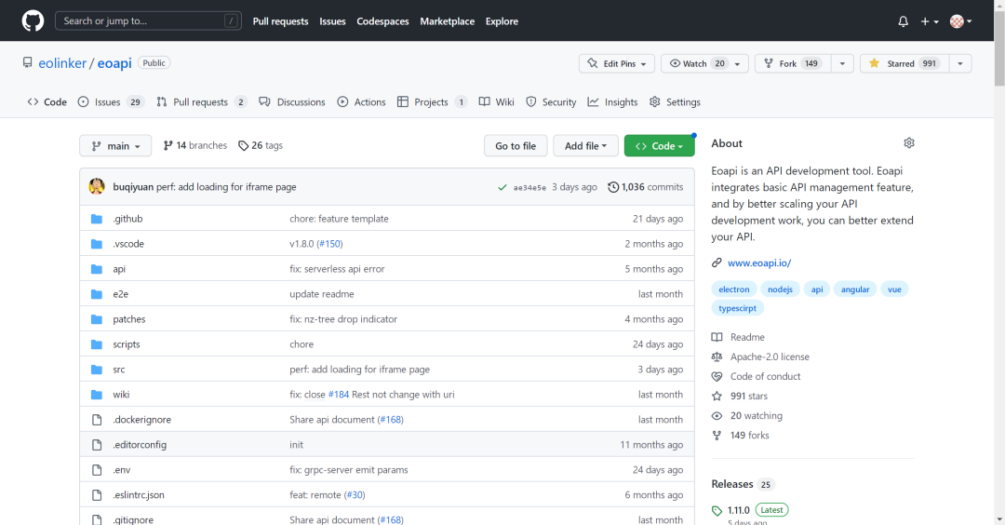Screen dimensions: 1005x525
Task: Open green Code clone dropdown
Action: click(x=659, y=145)
